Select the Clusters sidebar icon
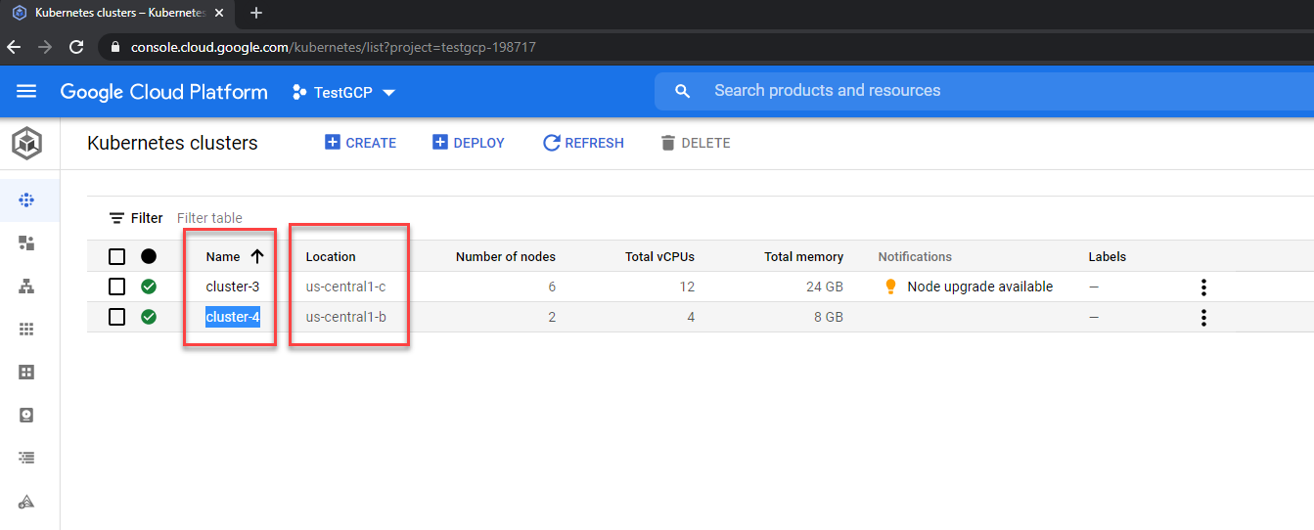 click(26, 200)
